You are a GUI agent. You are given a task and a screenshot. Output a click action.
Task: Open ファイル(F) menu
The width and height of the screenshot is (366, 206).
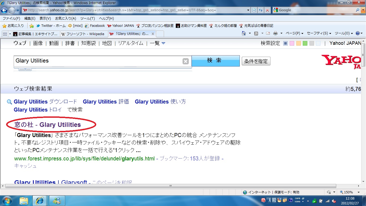click(x=11, y=19)
